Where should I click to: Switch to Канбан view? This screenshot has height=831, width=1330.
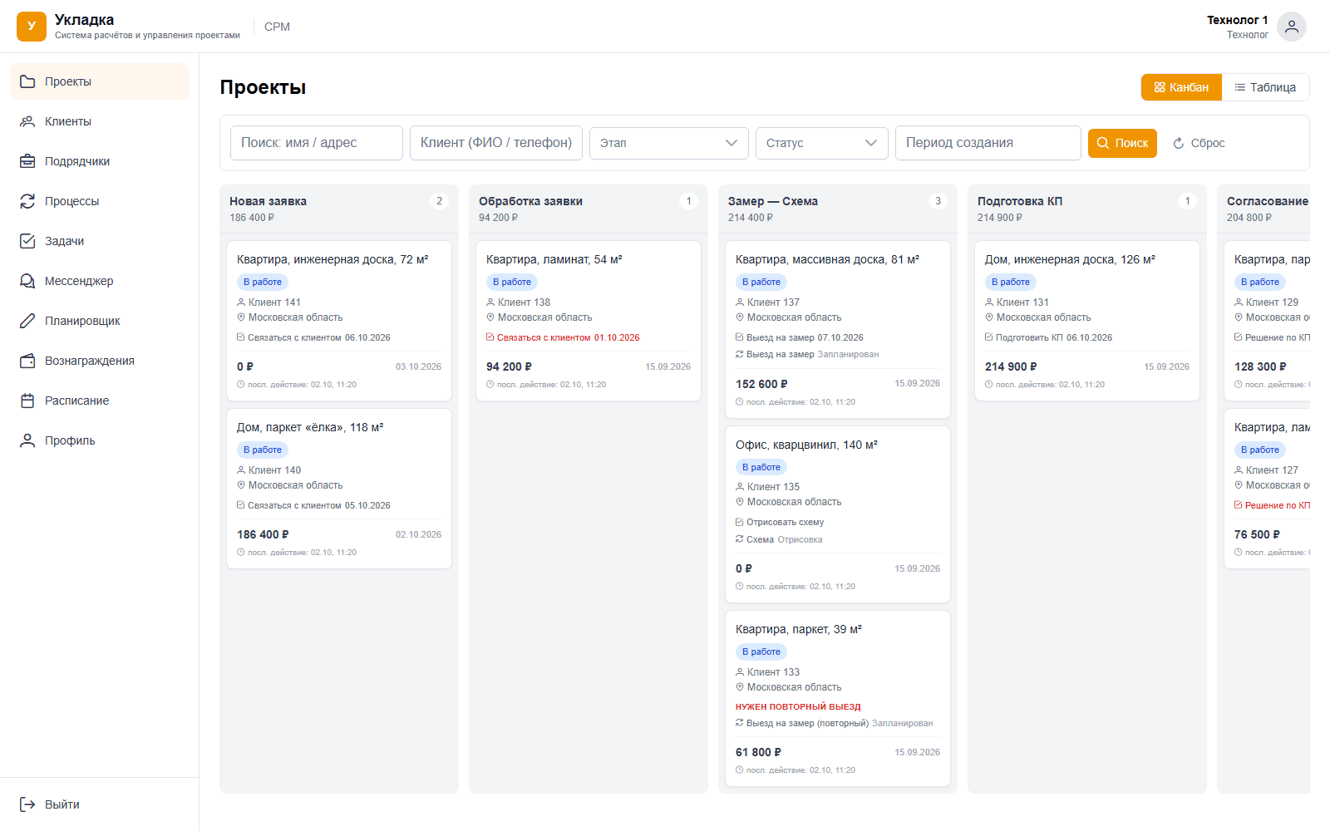[1181, 87]
